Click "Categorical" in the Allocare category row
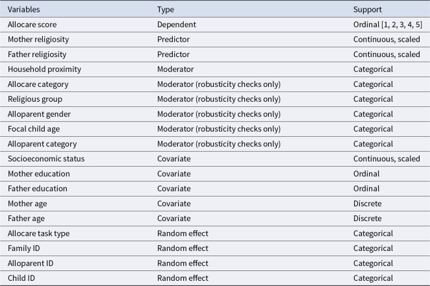The image size is (430, 286). pyautogui.click(x=373, y=84)
